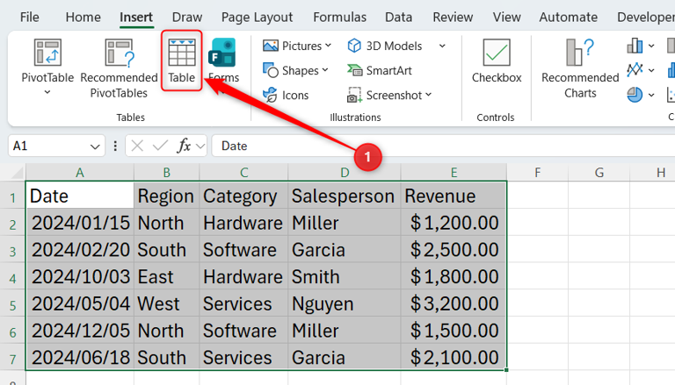Open the 3D Models dropdown arrow

[x=442, y=46]
